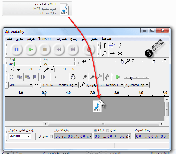Viewport: 176px width, 154px height.
Task: Click the red Record button
Action: (x=89, y=49)
